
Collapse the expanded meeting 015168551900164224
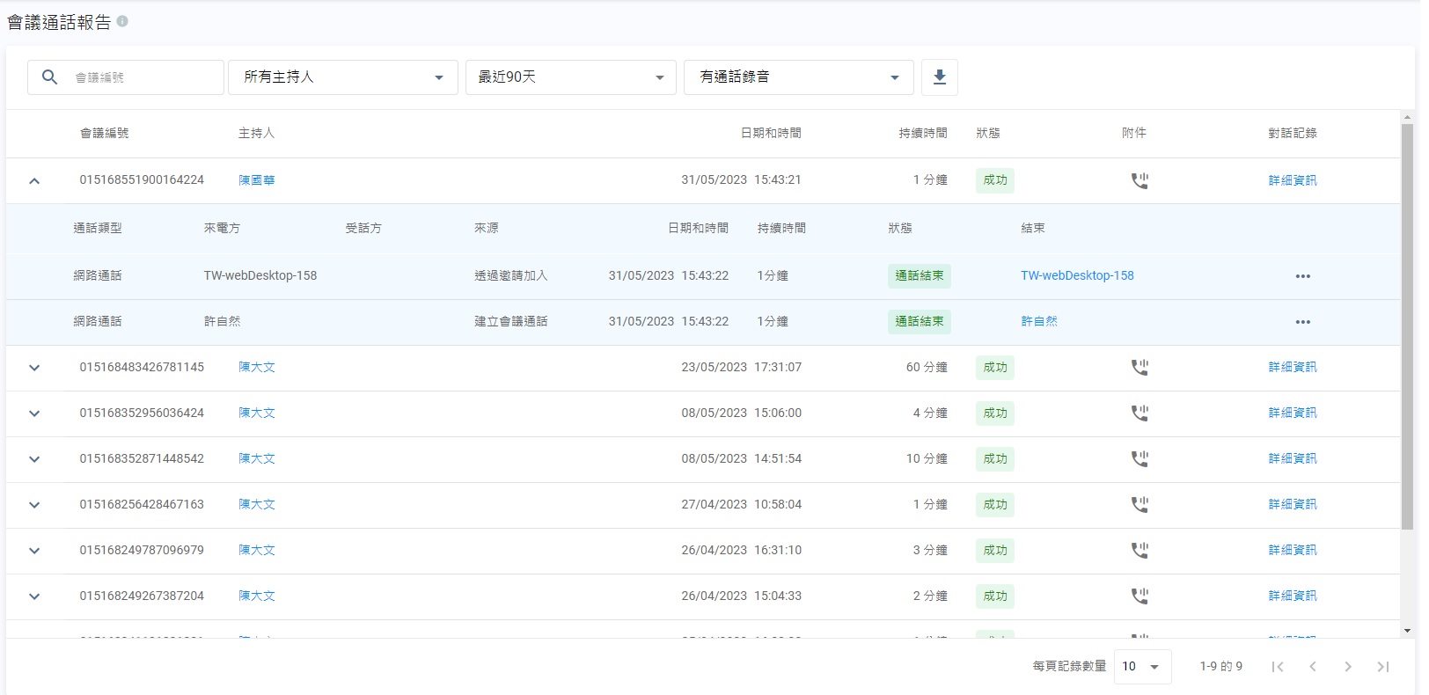point(34,181)
